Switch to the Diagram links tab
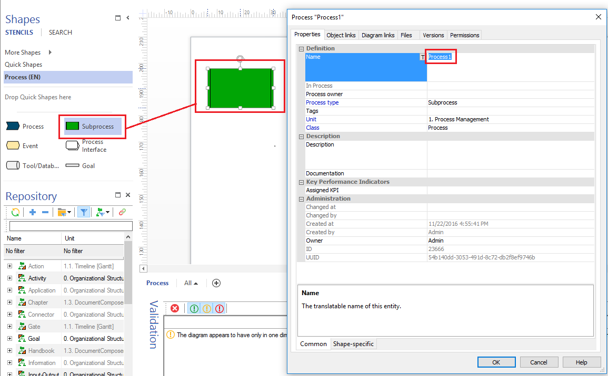Image resolution: width=608 pixels, height=376 pixels. 378,35
